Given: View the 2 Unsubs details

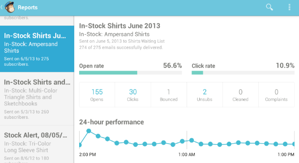Looking at the screenshot, I should [205, 95].
